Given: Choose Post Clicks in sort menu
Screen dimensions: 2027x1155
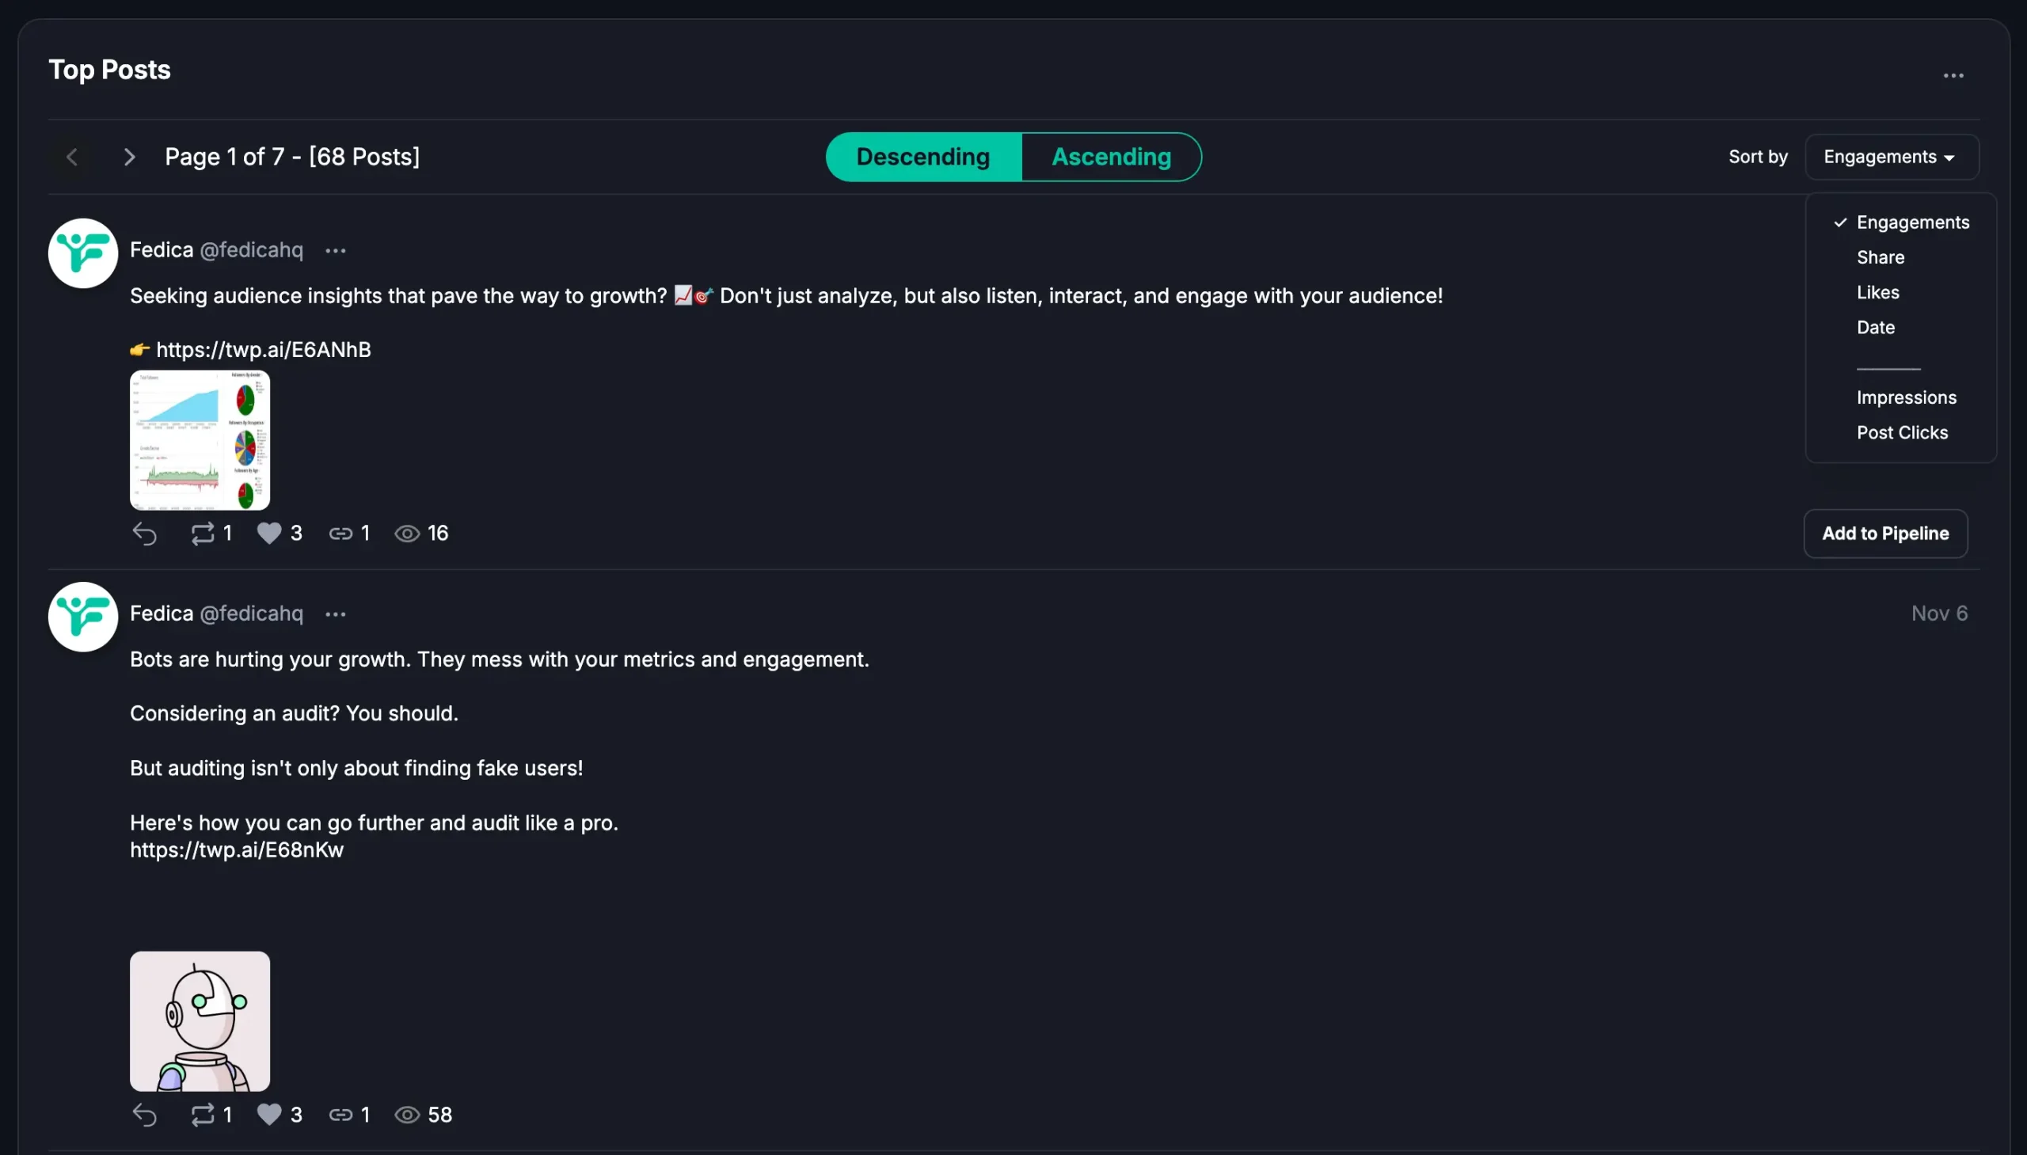Looking at the screenshot, I should 1902,432.
